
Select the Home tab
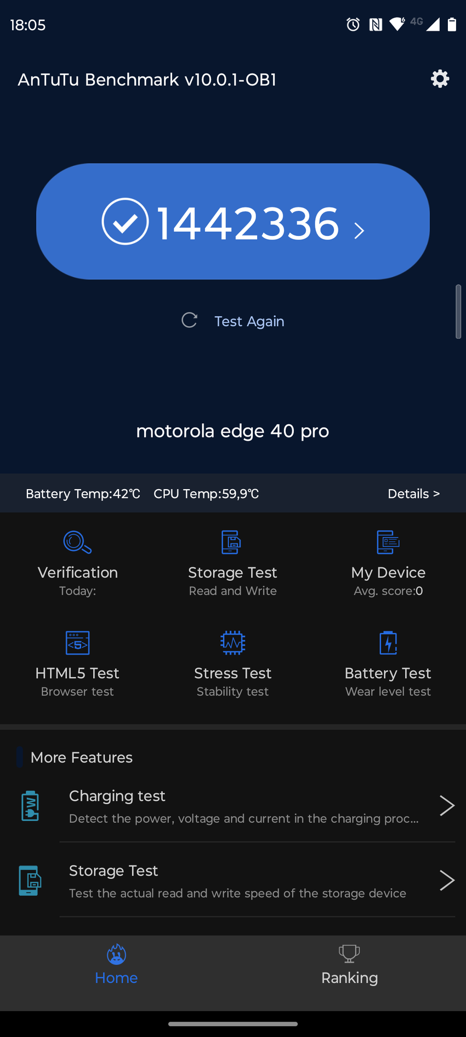[116, 965]
